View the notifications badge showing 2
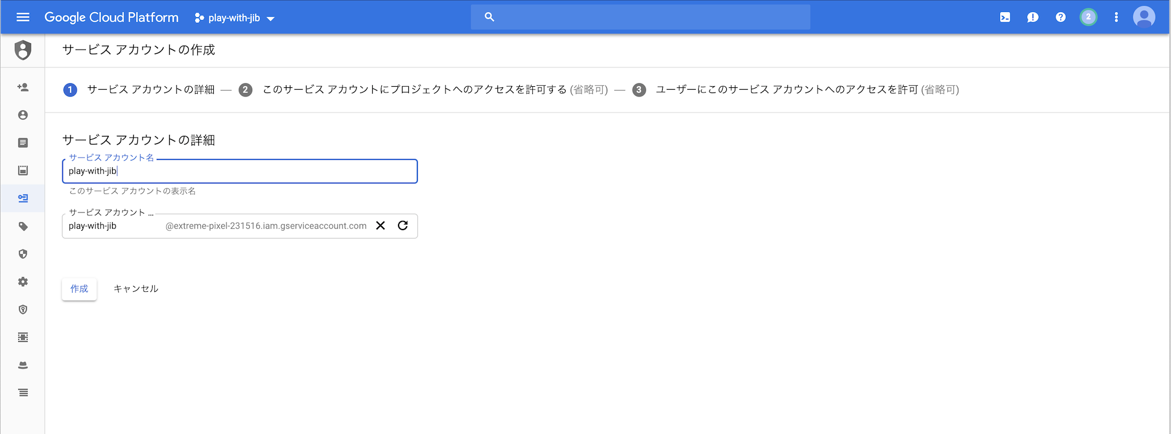 click(x=1088, y=17)
